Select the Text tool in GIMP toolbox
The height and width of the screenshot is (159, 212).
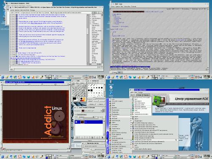coord(76,90)
